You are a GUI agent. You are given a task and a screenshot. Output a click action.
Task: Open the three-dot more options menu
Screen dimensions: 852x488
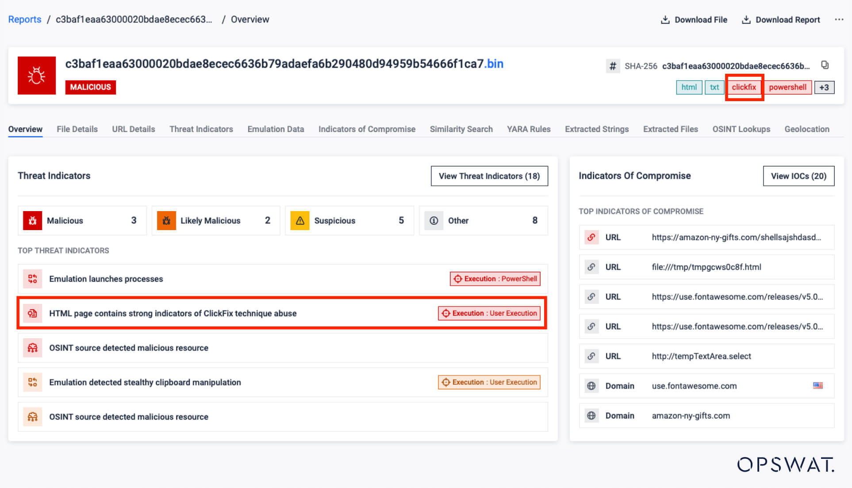[839, 19]
